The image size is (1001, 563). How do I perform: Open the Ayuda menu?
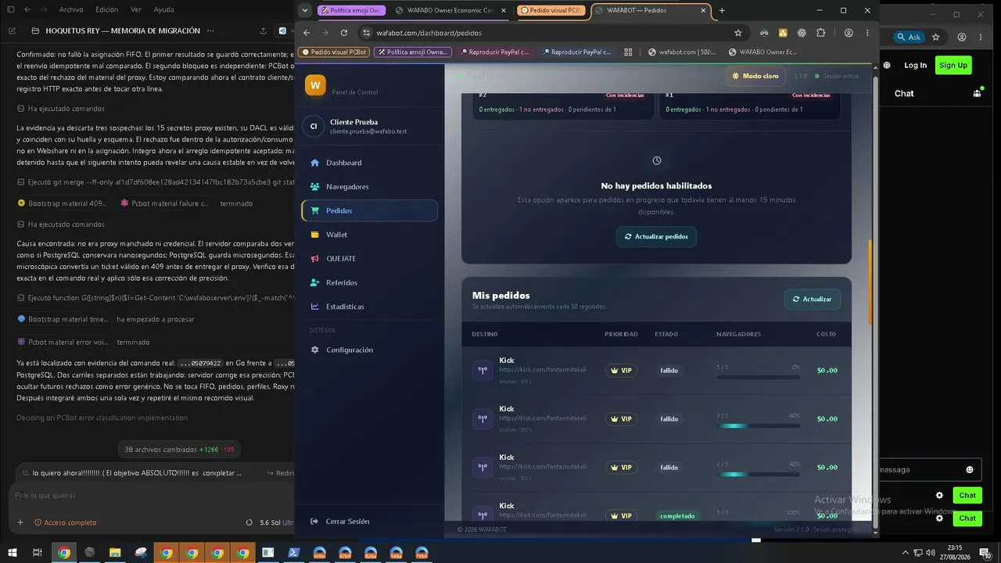click(164, 9)
